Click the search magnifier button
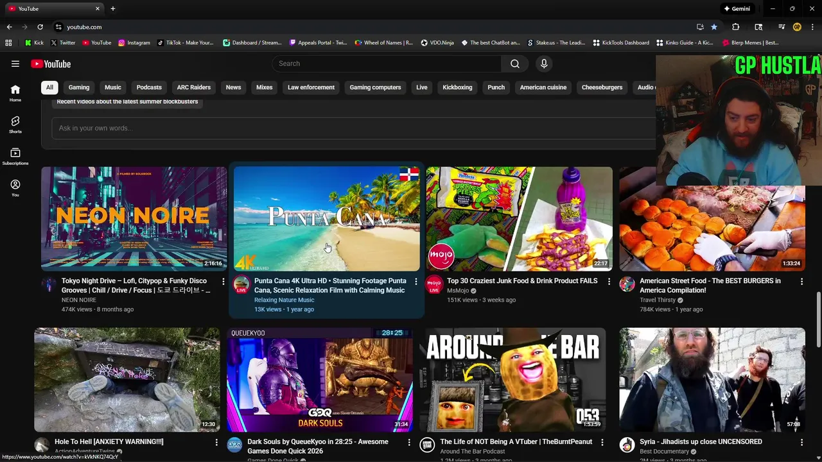Image resolution: width=822 pixels, height=462 pixels. (x=514, y=64)
